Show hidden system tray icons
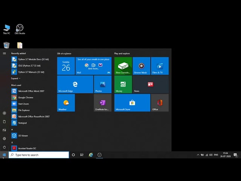Viewport: 241px width, 181px height. (x=198, y=155)
